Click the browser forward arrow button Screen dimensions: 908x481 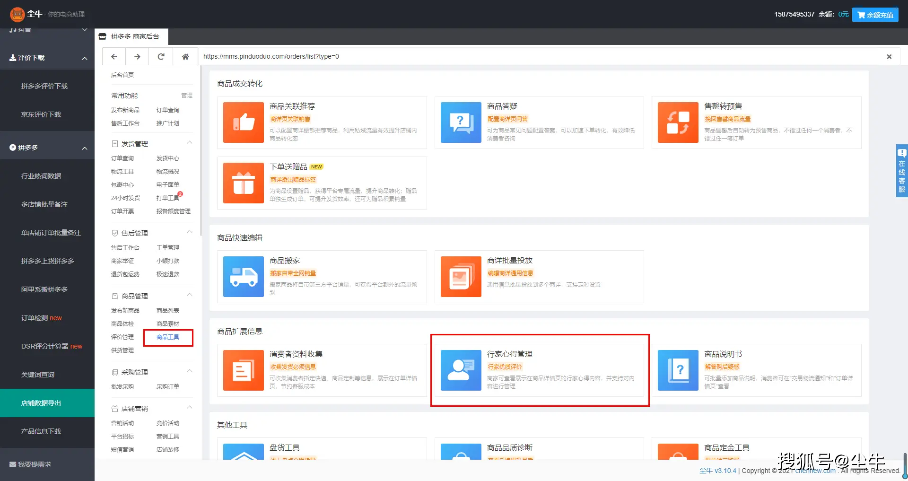[x=137, y=57]
